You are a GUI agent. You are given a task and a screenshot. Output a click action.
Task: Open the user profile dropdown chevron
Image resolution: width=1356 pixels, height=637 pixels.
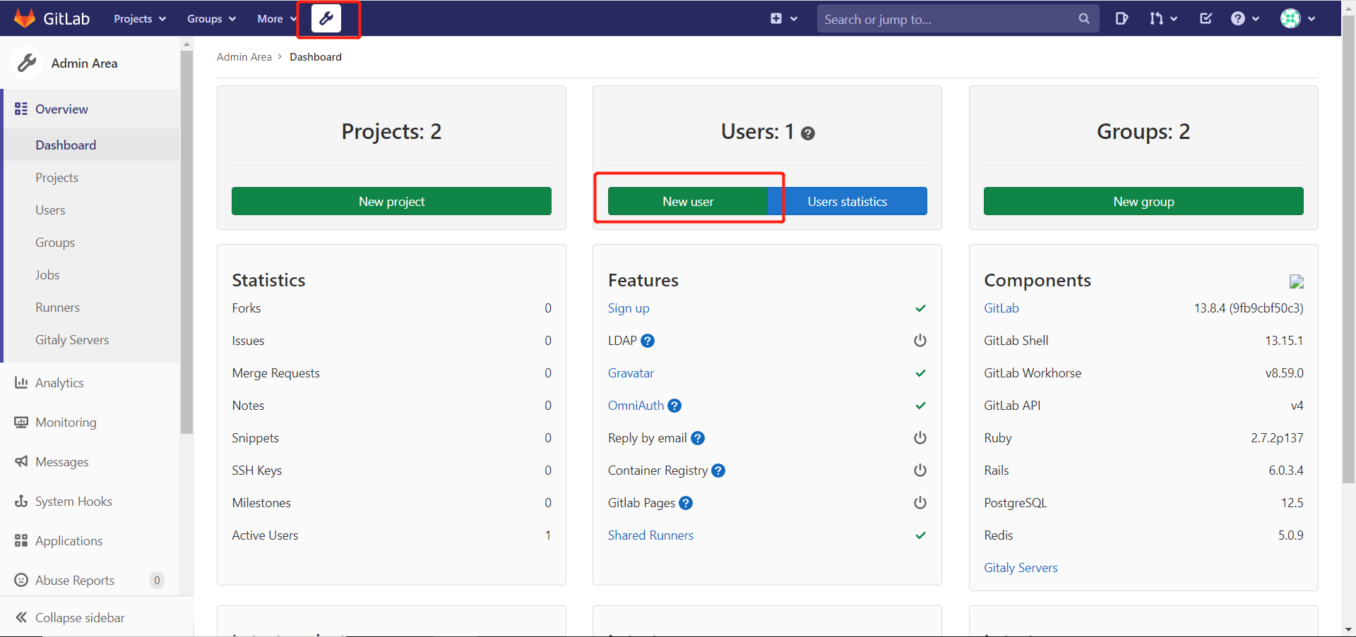[x=1312, y=19]
